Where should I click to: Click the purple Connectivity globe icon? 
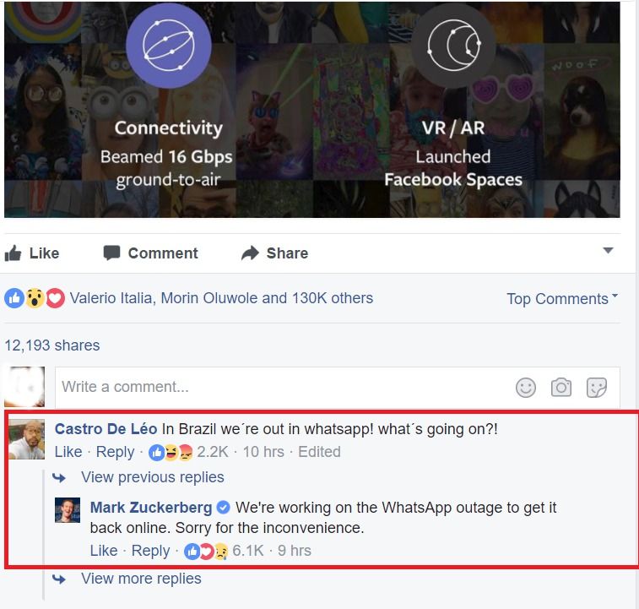click(168, 46)
